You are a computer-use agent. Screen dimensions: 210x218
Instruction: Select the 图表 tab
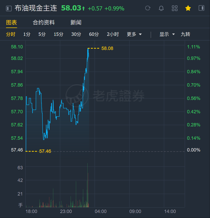[x=12, y=23]
